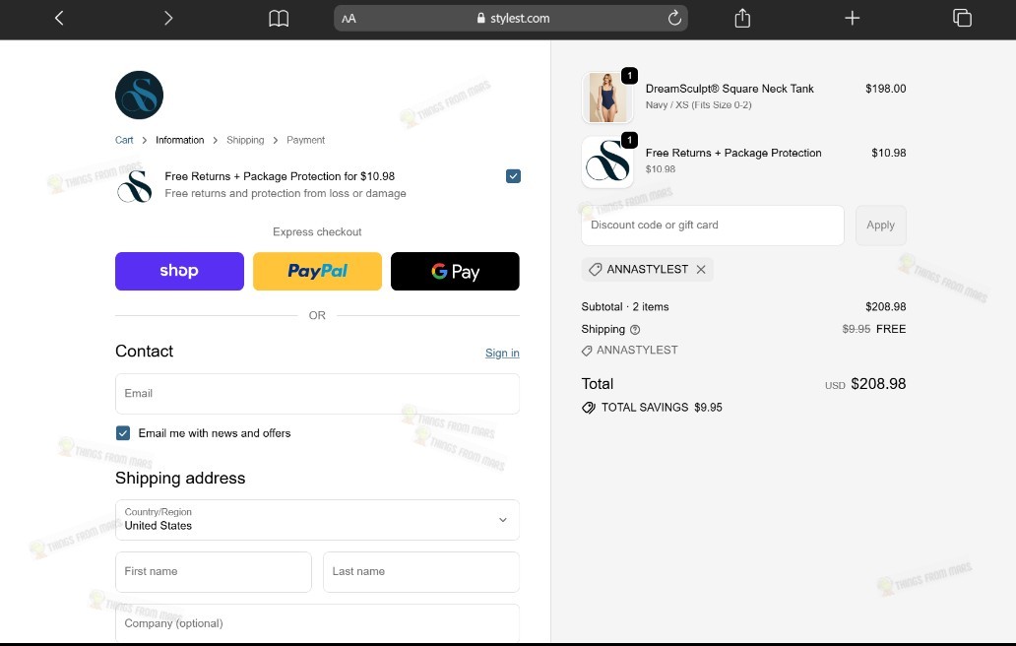1016x646 pixels.
Task: Click the stylest.com address bar
Action: [x=511, y=18]
